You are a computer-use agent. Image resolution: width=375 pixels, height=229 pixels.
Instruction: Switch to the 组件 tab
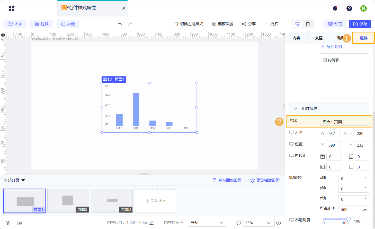pos(363,38)
